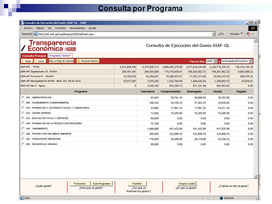Click Saneamiento Calendario value 1,466,666

153,129
